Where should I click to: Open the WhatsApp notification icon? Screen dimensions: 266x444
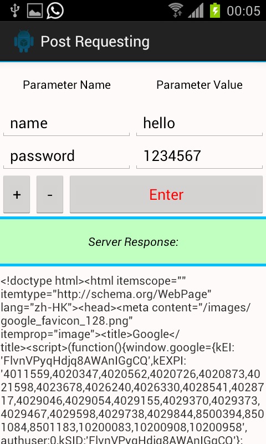[x=55, y=11]
